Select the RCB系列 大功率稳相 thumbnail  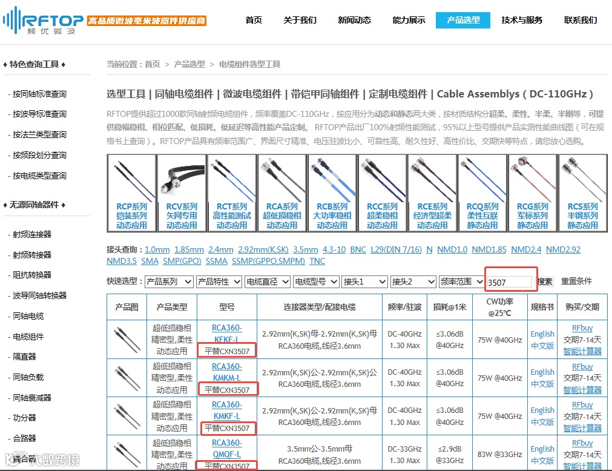(x=332, y=193)
